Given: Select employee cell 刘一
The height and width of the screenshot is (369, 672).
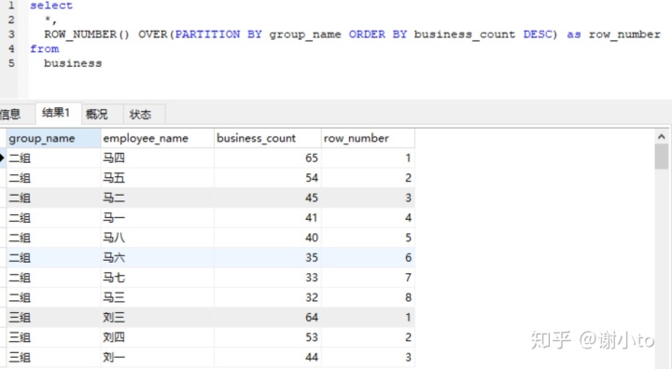Looking at the screenshot, I should point(158,357).
